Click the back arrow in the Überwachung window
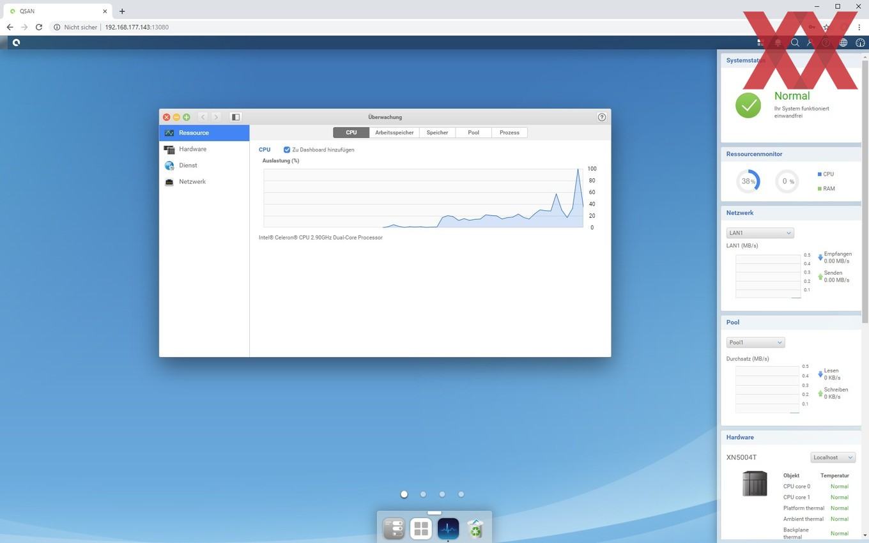Screen dimensions: 869x543 (203, 117)
